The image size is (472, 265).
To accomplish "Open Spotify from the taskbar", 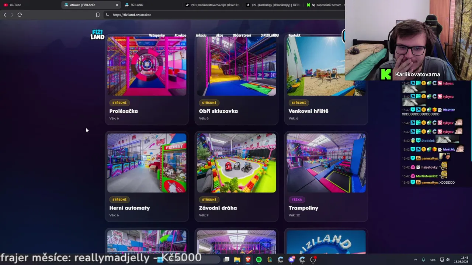I will [259, 259].
